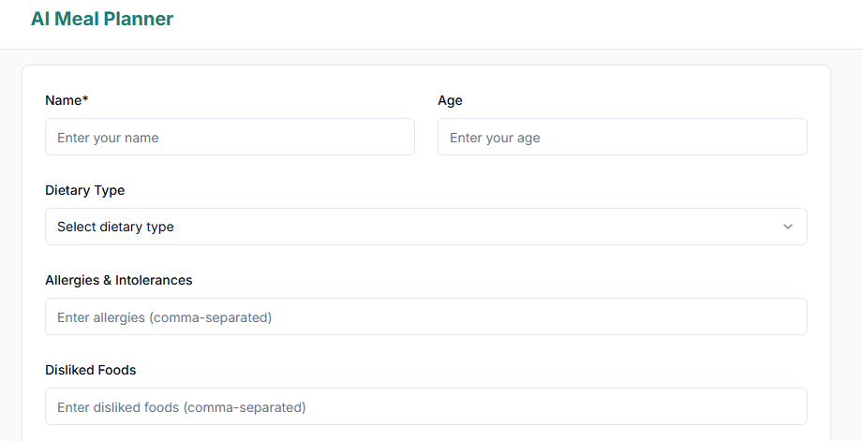Click the Disliked Foods label
This screenshot has height=441, width=862.
pyautogui.click(x=90, y=370)
